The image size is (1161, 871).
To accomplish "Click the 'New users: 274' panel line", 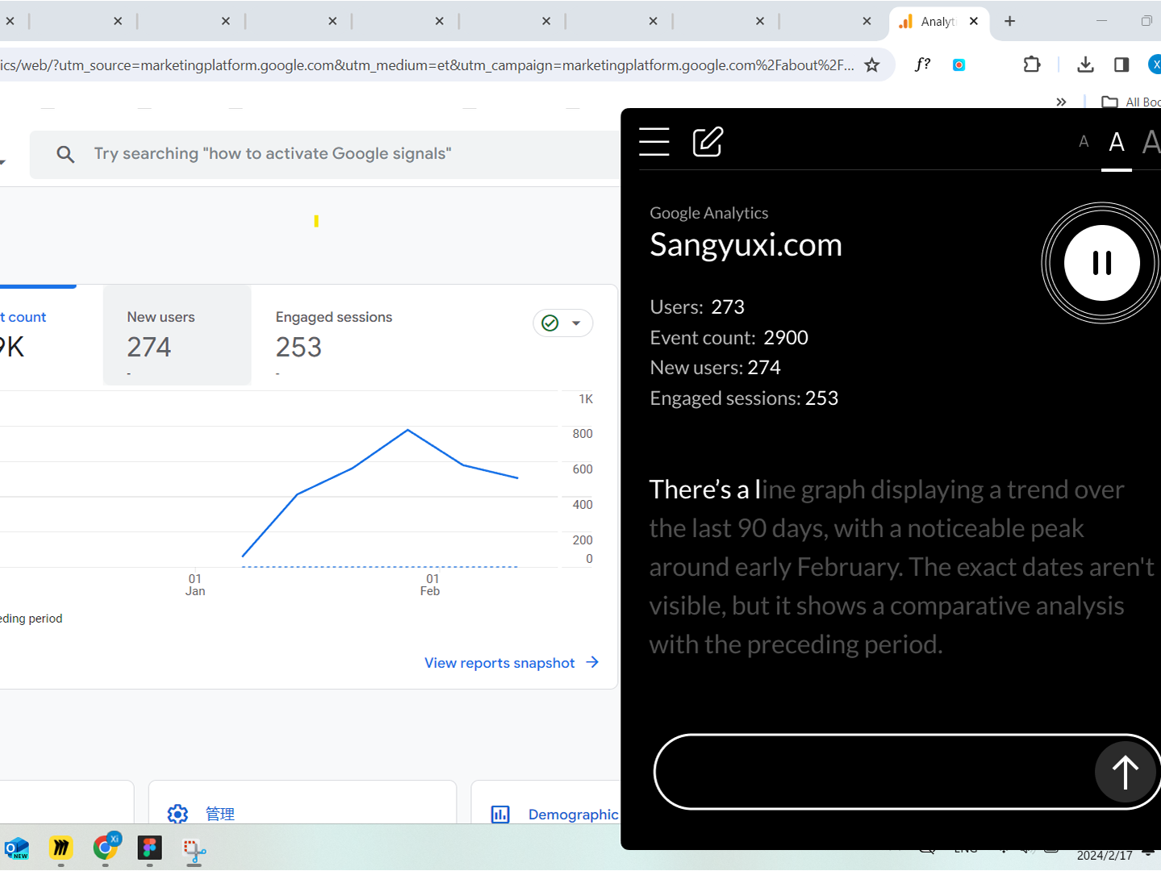I will click(715, 368).
